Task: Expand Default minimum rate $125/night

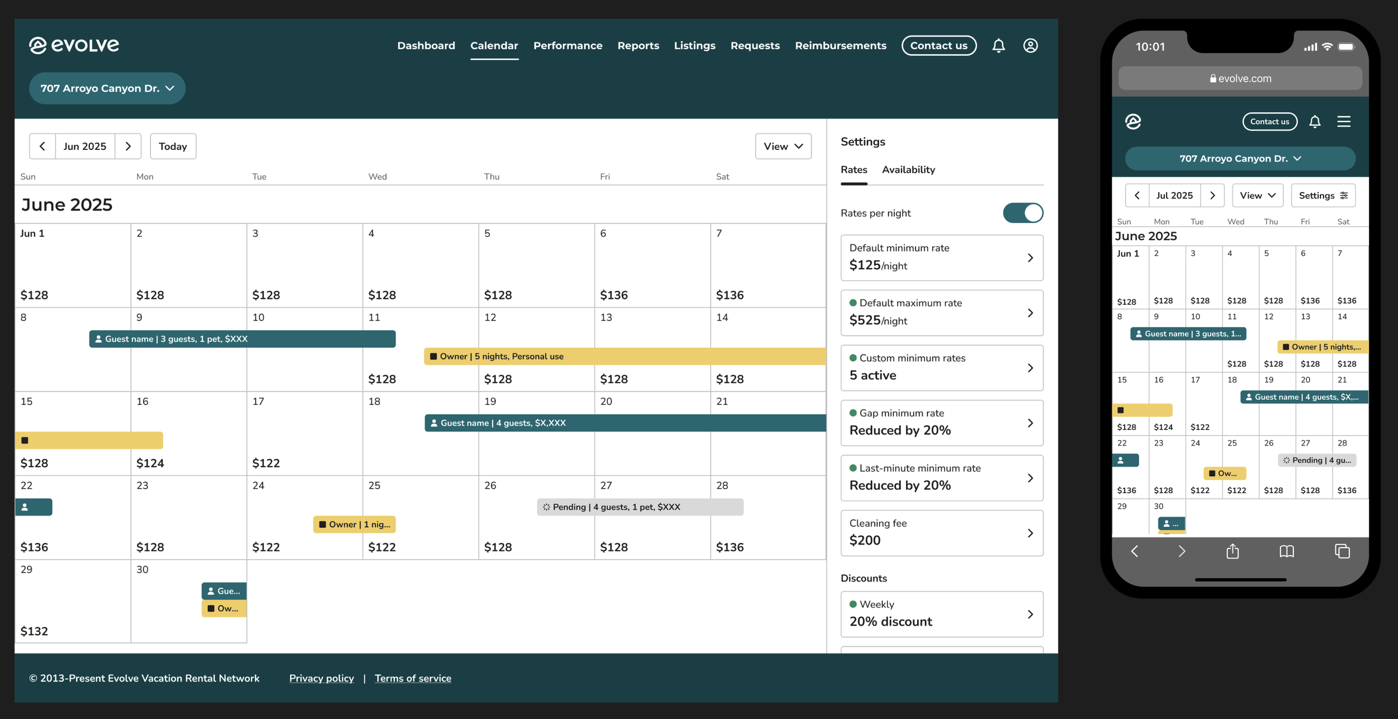Action: click(x=942, y=258)
